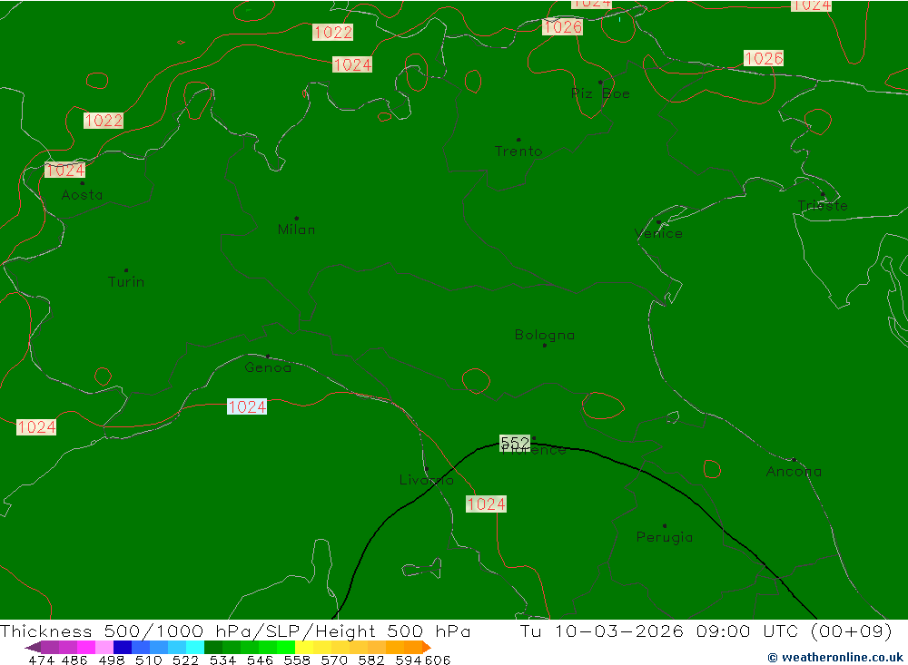Click the dark blue legend swatch above 510
The image size is (908, 665).
[123, 647]
